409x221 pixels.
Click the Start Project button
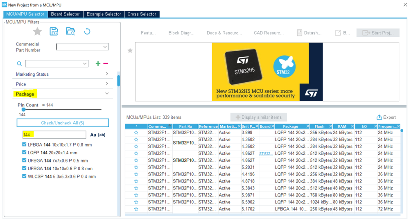[x=378, y=33]
